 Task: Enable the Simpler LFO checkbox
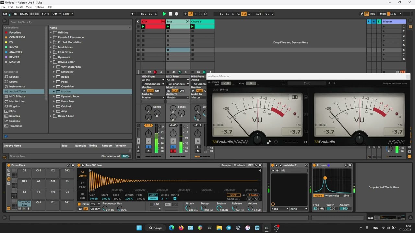click(151, 205)
